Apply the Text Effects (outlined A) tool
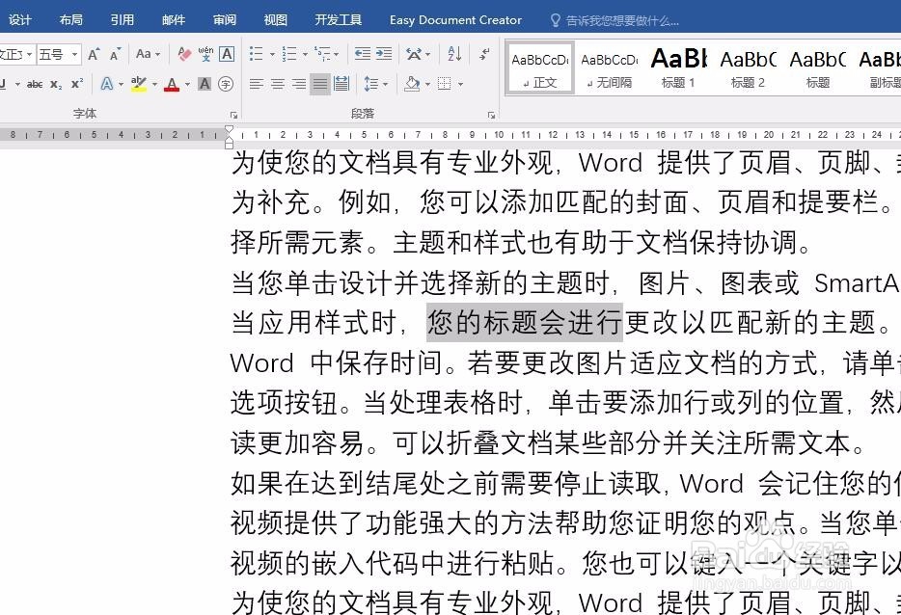 coord(107,85)
